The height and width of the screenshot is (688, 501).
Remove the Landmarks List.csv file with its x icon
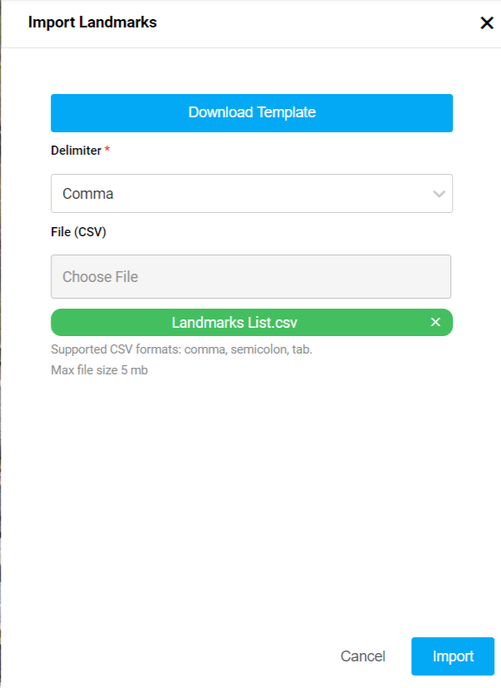click(x=435, y=323)
